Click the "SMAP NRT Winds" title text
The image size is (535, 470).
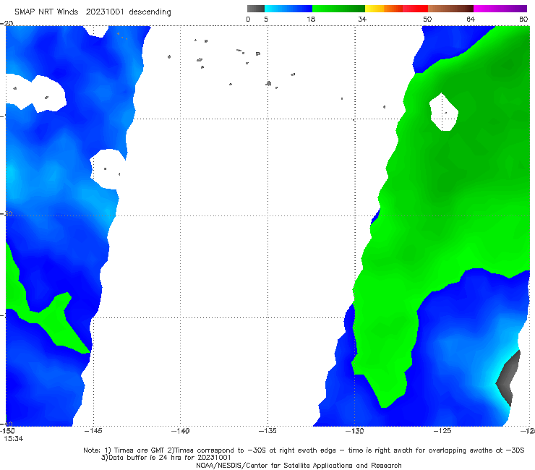point(46,12)
